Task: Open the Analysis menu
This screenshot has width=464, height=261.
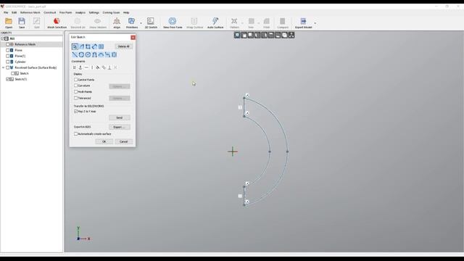Action: [x=80, y=13]
